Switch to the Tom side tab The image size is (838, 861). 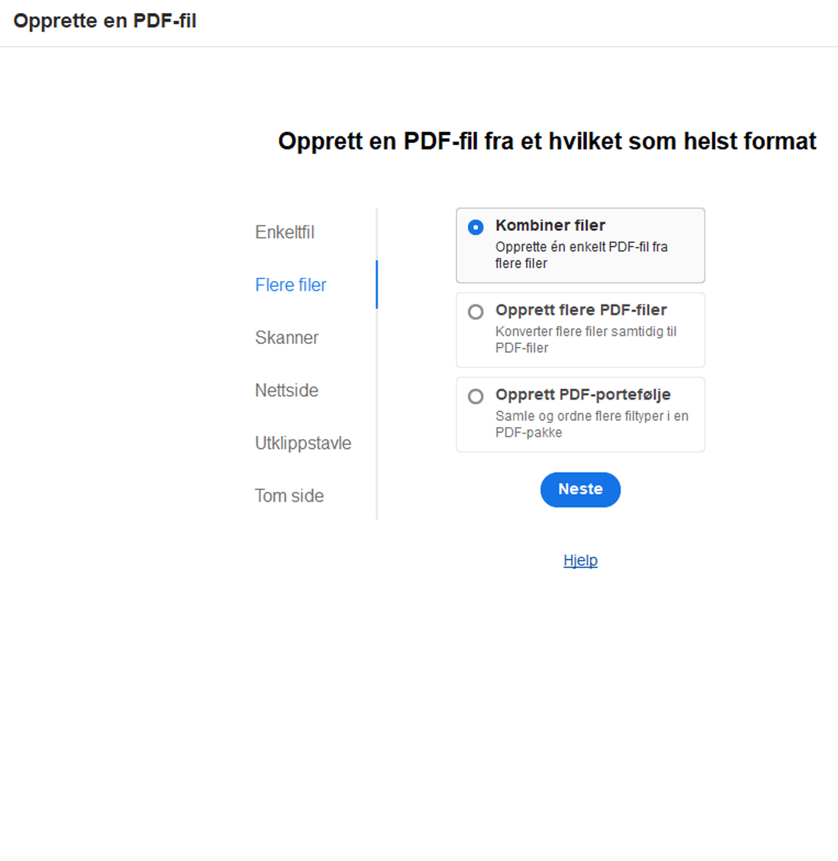click(x=289, y=496)
